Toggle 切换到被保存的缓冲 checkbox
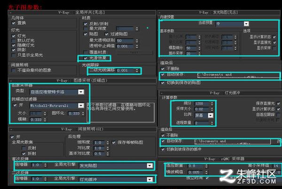Viewport: 282px width, 189px height. pyautogui.click(x=163, y=149)
